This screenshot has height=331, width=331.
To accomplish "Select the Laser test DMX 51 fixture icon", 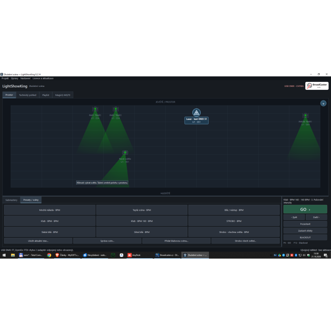I will 196,113.
